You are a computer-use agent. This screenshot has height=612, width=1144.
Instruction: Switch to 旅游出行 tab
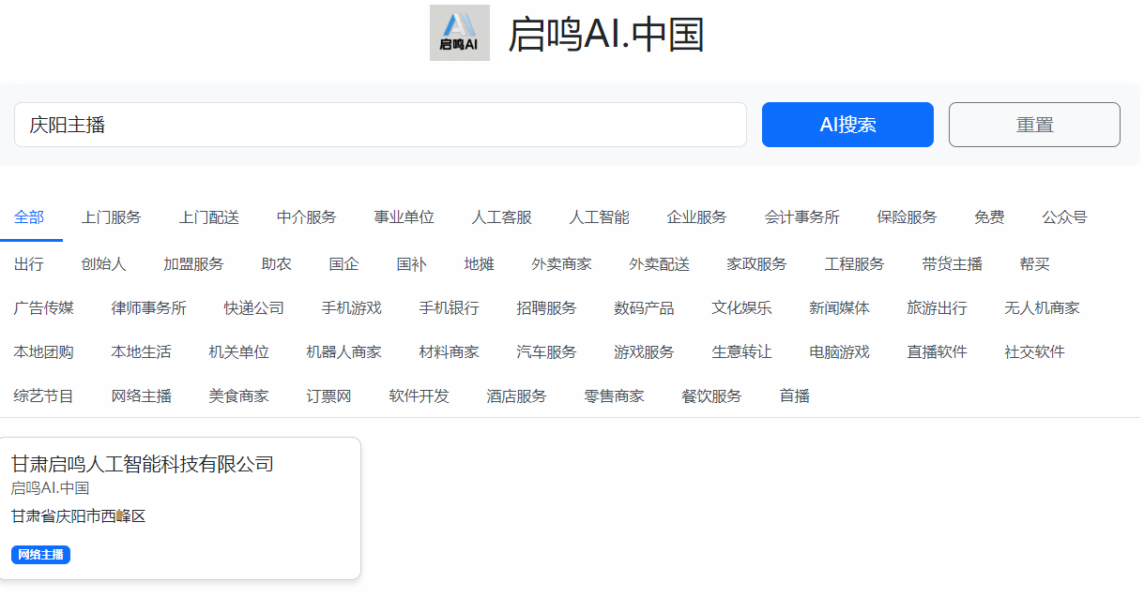point(938,307)
